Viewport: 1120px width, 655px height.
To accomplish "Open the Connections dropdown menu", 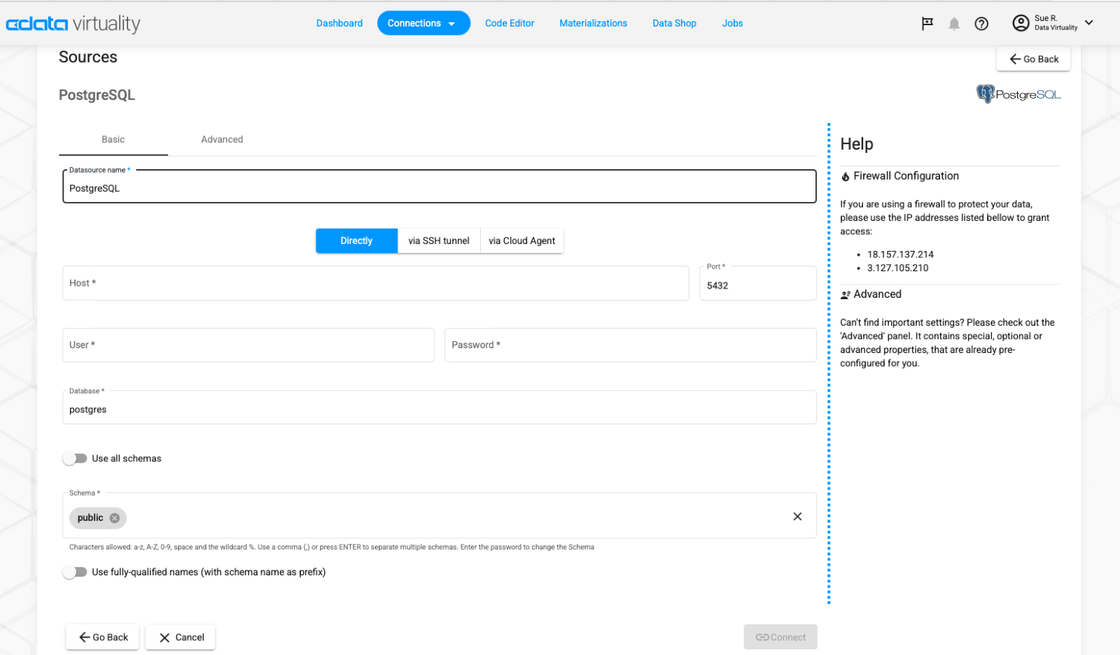I will pos(423,22).
